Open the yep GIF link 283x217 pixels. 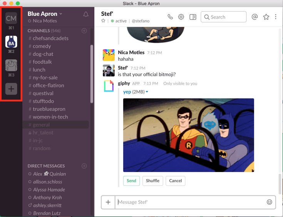[x=127, y=92]
